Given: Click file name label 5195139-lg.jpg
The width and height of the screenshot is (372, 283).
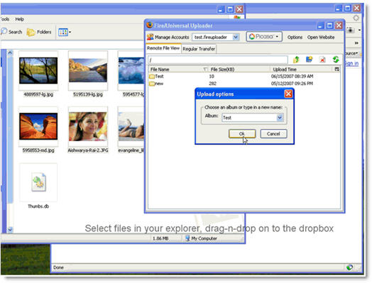Looking at the screenshot, I should (x=88, y=94).
